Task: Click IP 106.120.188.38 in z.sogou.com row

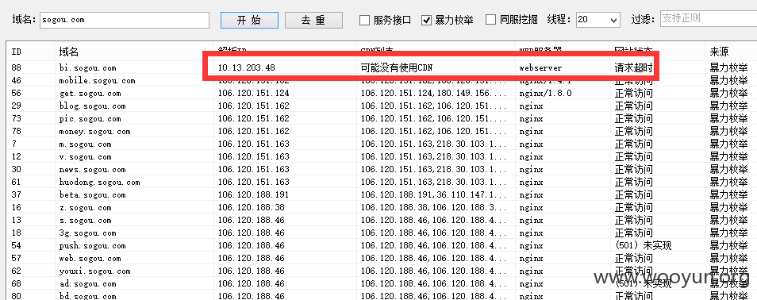Action: pyautogui.click(x=251, y=208)
